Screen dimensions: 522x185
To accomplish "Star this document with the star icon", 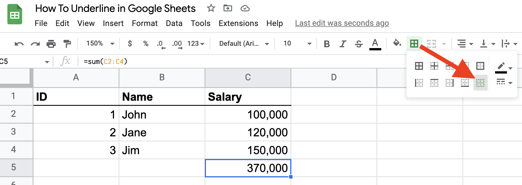I will click(x=211, y=8).
